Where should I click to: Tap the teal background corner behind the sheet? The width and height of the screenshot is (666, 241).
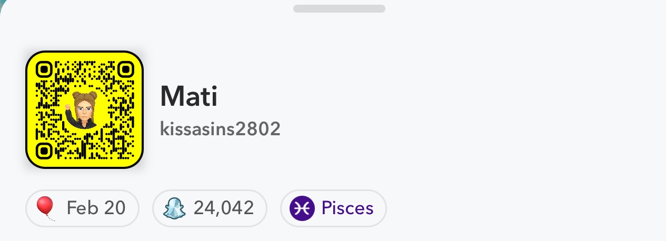click(x=3, y=4)
